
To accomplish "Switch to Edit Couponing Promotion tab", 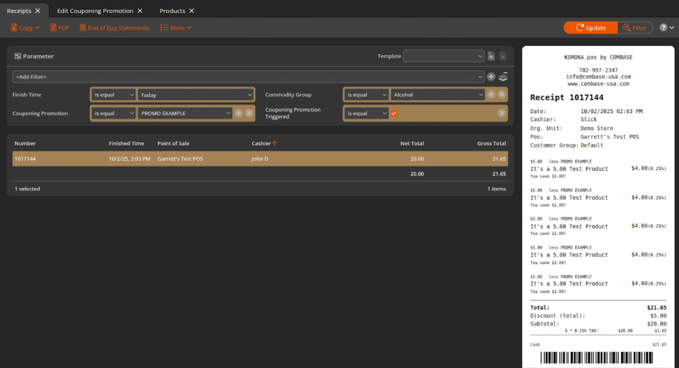I will tap(95, 11).
